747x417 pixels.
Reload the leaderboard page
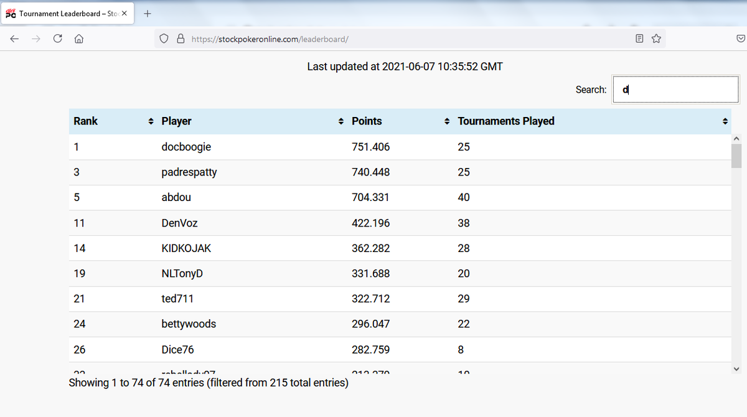pos(58,39)
